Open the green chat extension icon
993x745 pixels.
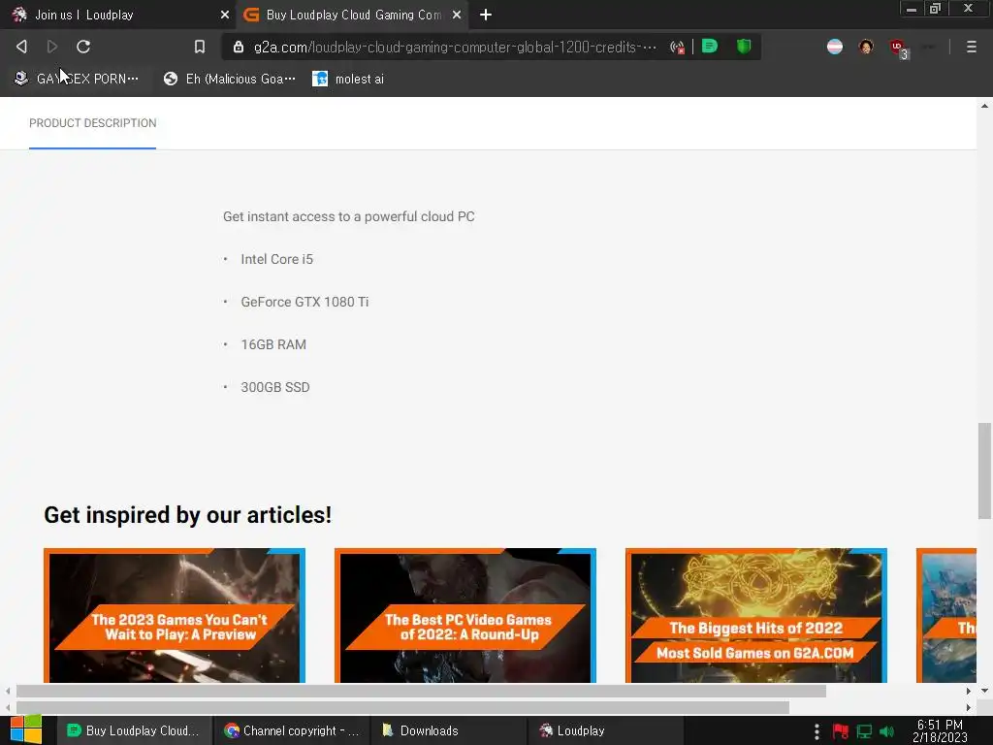click(x=710, y=47)
